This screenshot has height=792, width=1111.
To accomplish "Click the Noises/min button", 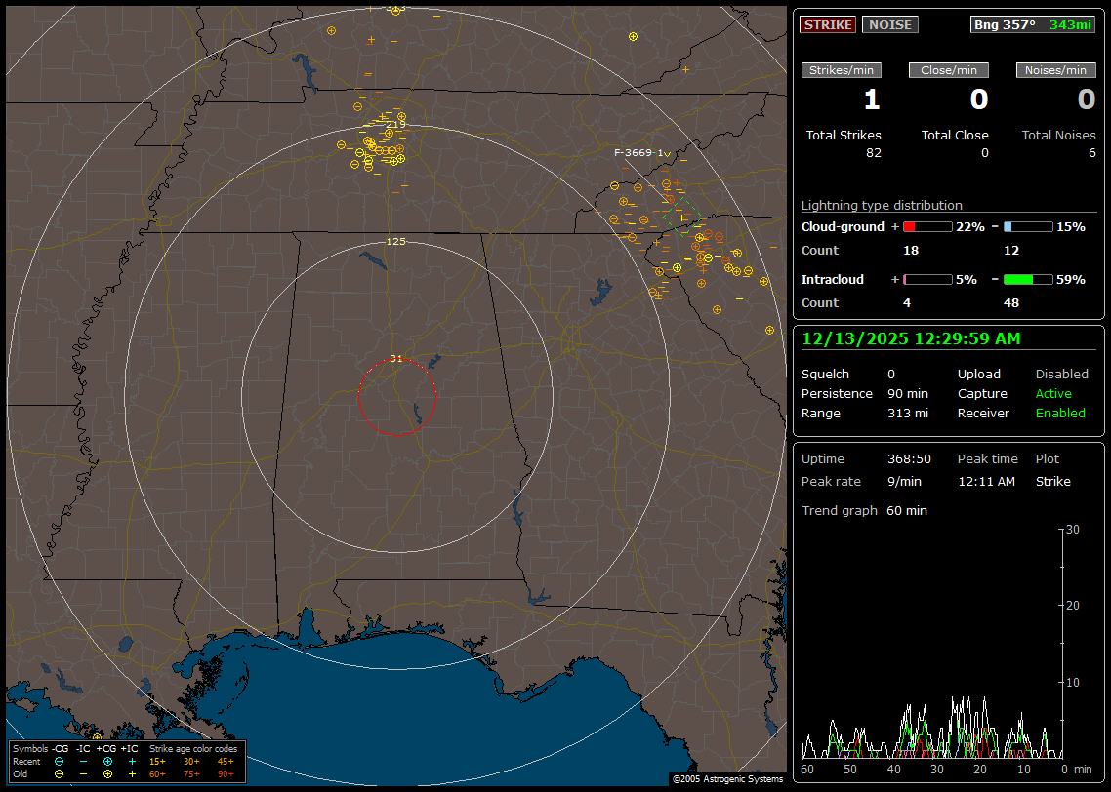I will (1056, 70).
